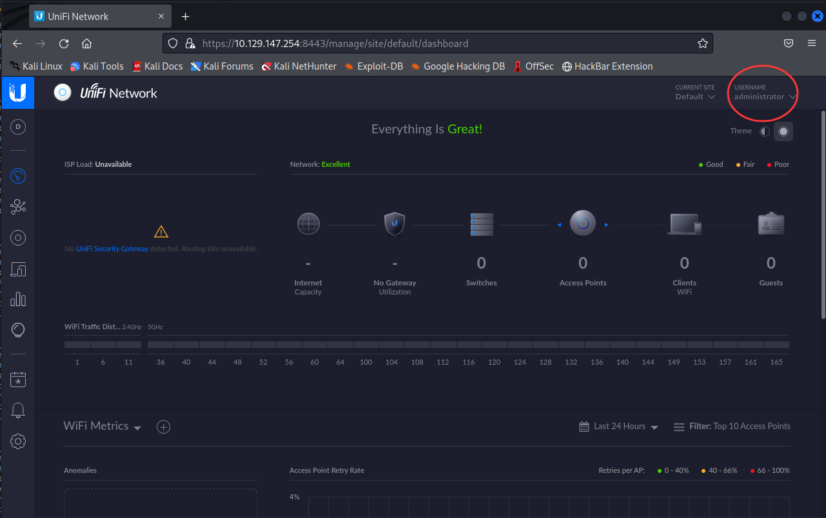Switch to the light theme toggle
Viewport: 826px width, 518px height.
[x=765, y=131]
